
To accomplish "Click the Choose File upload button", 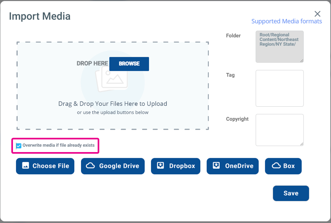I will point(45,166).
